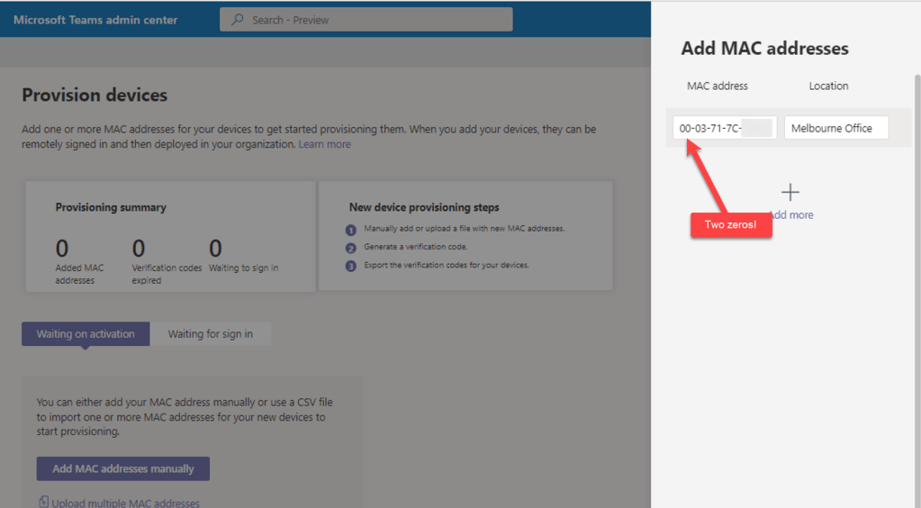Click the plus icon to add more
The width and height of the screenshot is (921, 508).
[x=790, y=192]
